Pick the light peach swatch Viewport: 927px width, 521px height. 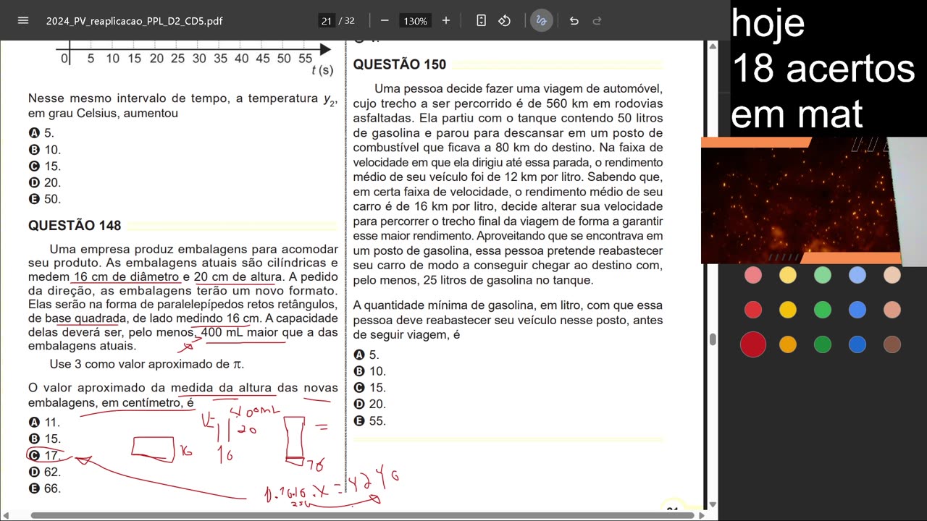pyautogui.click(x=892, y=275)
